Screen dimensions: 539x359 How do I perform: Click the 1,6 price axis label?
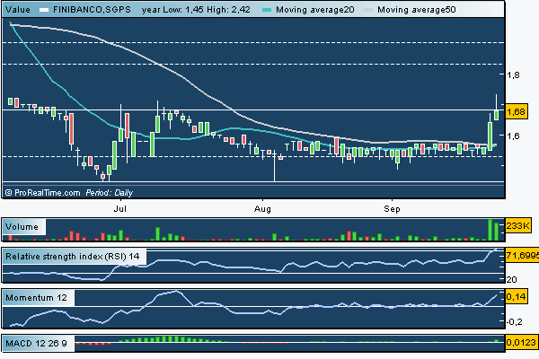(513, 136)
